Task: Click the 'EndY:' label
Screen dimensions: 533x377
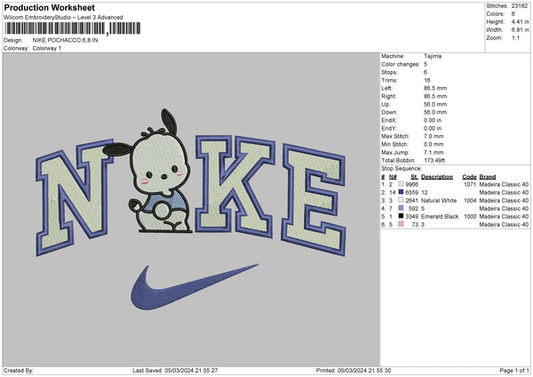Action: pyautogui.click(x=389, y=128)
